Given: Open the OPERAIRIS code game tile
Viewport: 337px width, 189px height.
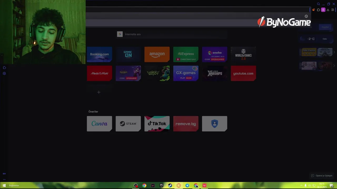Looking at the screenshot, I should 128,73.
